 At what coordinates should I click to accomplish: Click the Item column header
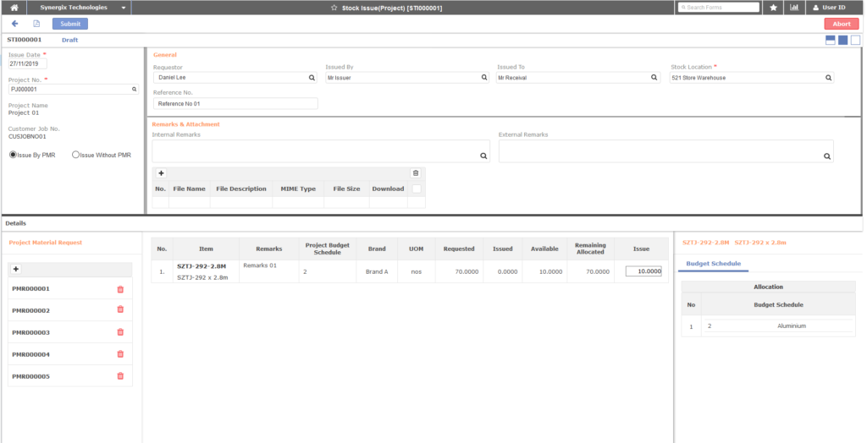coord(207,249)
